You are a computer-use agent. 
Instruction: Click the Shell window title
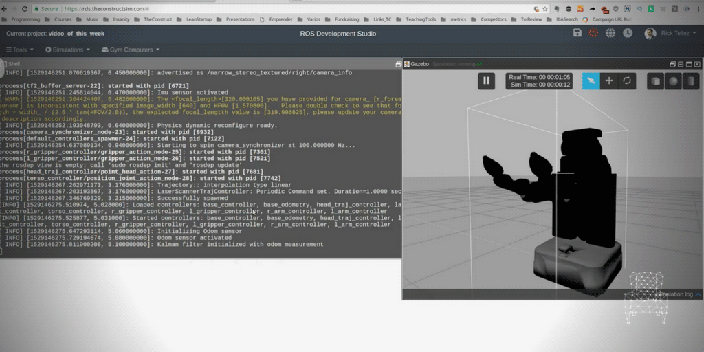click(x=14, y=64)
